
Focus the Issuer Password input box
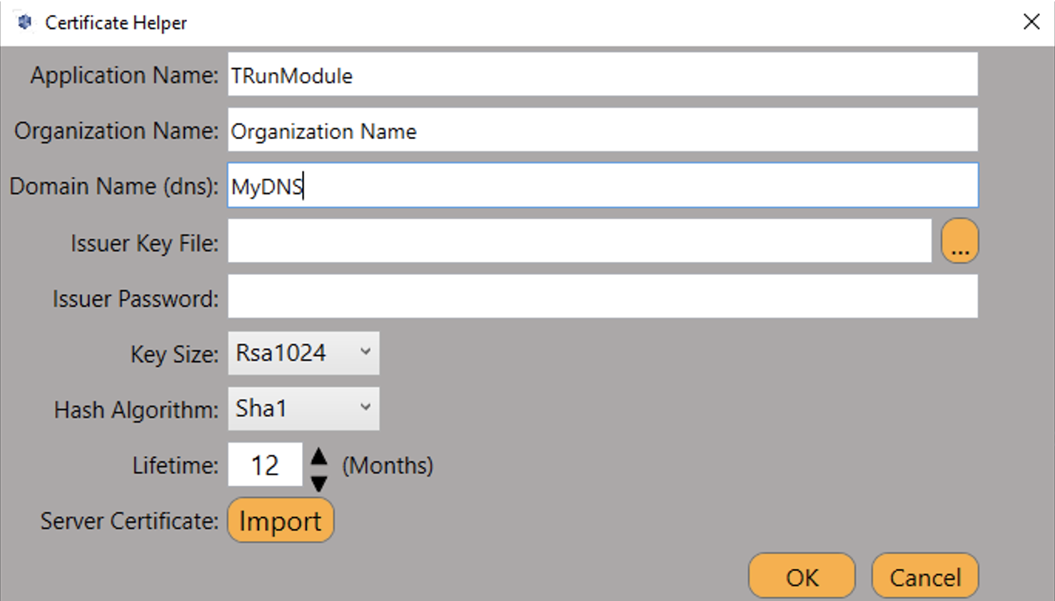click(602, 298)
